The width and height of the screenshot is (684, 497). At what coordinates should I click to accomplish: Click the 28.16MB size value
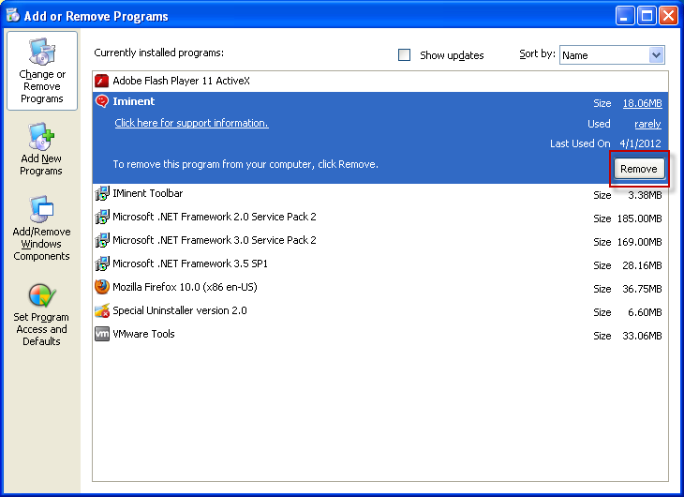pyautogui.click(x=642, y=266)
